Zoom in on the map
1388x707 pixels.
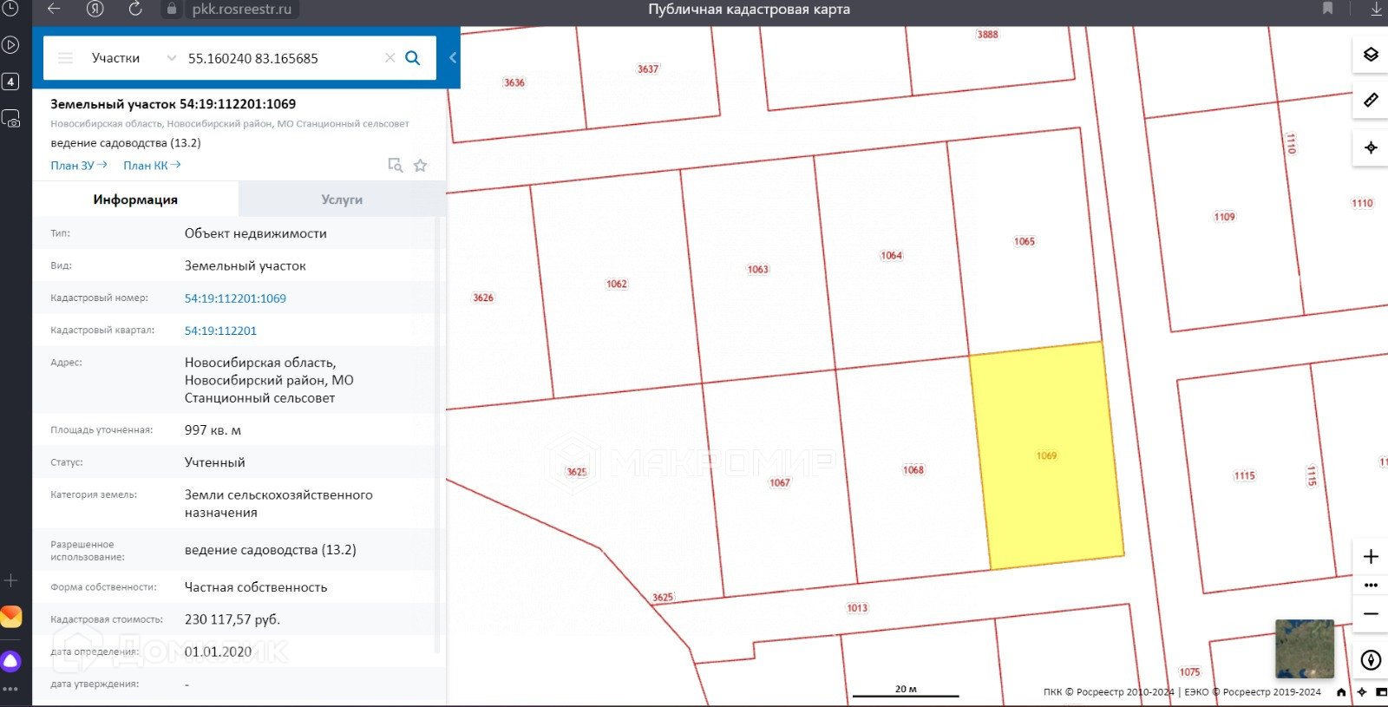[1371, 557]
